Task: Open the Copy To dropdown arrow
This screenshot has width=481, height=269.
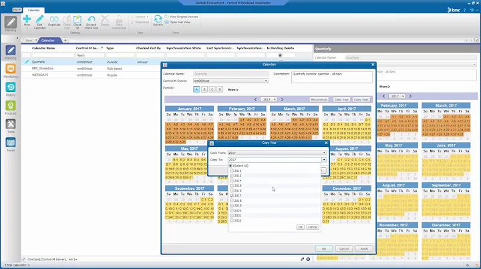Action: click(x=324, y=160)
